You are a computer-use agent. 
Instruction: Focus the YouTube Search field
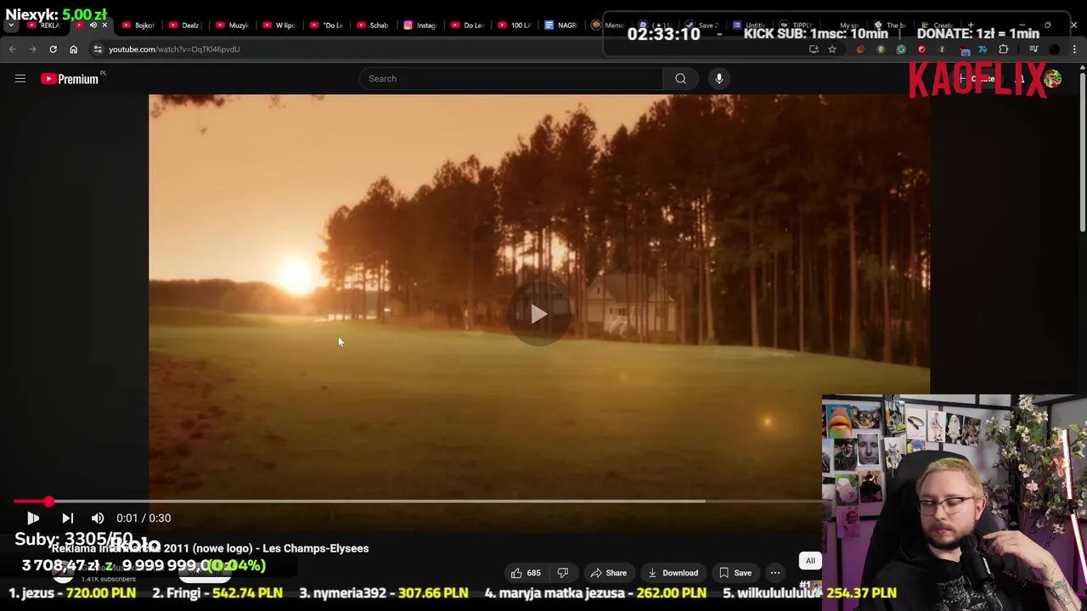coord(511,79)
